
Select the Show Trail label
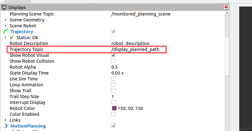point(21,91)
